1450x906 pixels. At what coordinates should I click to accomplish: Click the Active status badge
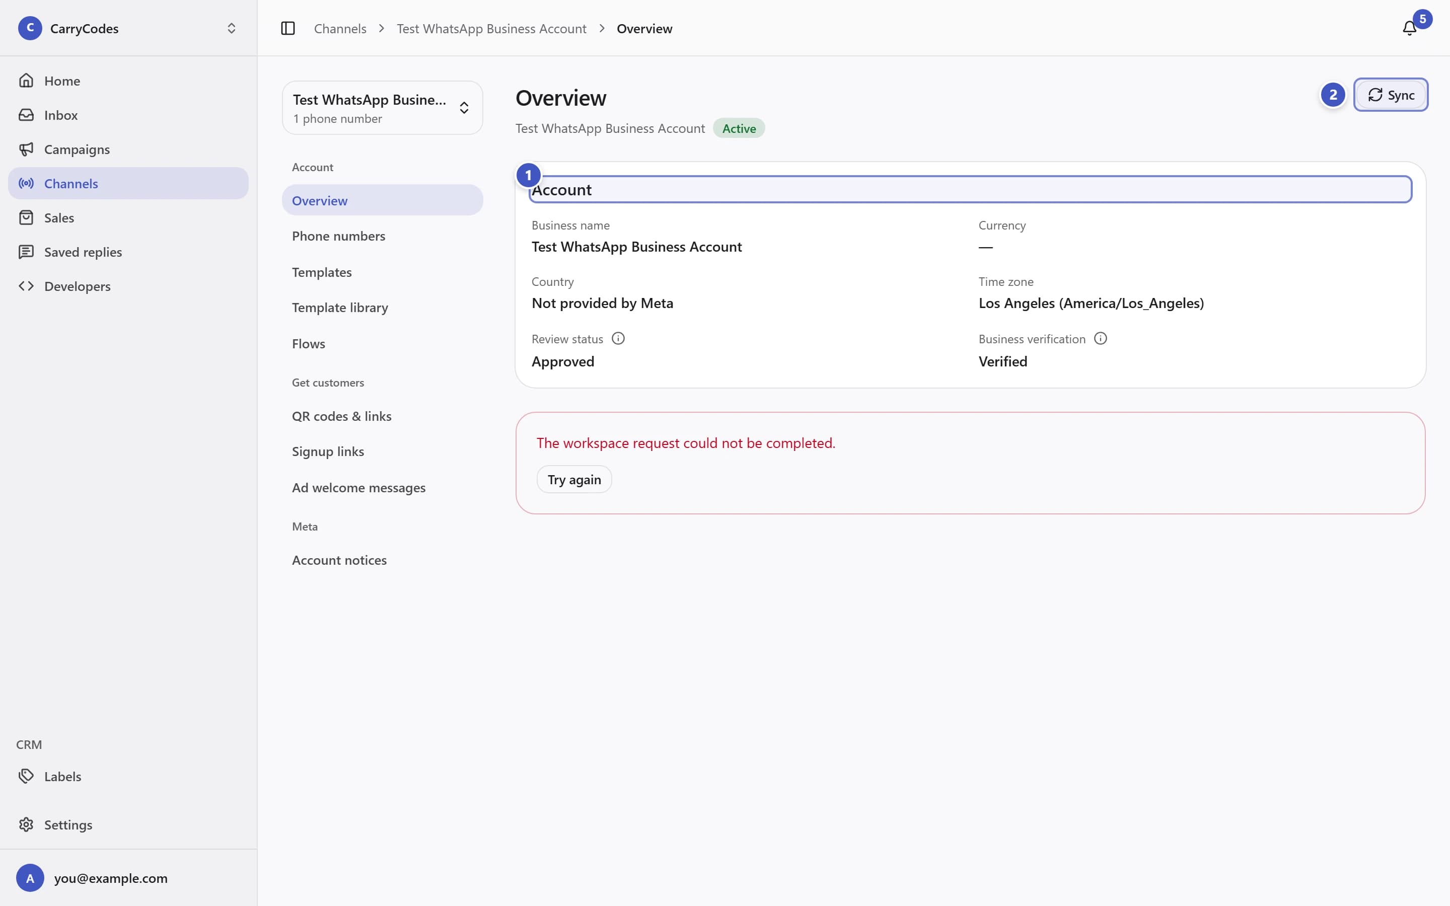click(x=739, y=128)
